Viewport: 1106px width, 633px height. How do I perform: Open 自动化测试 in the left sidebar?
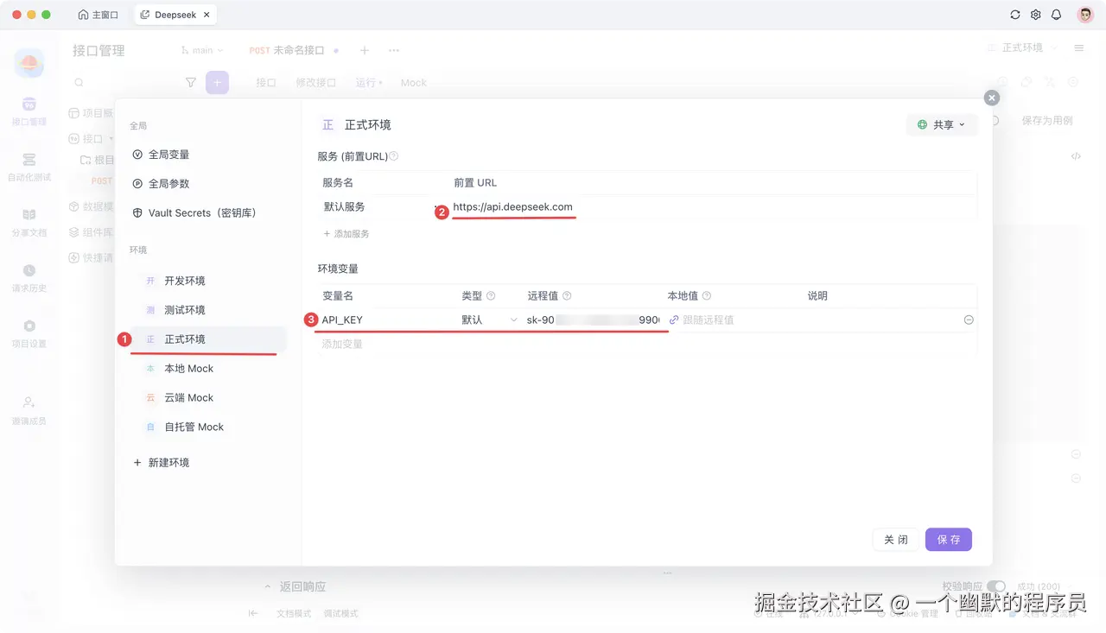tap(29, 167)
